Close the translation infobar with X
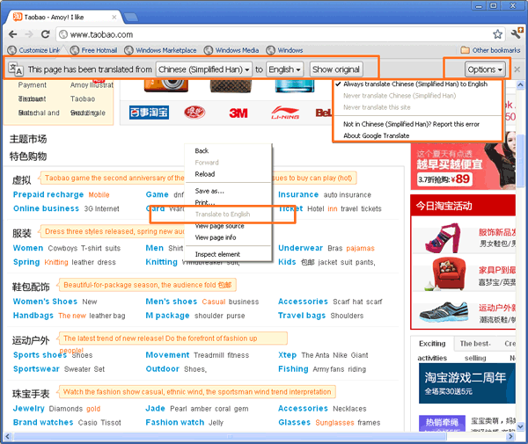This screenshot has height=444, width=528. [517, 69]
